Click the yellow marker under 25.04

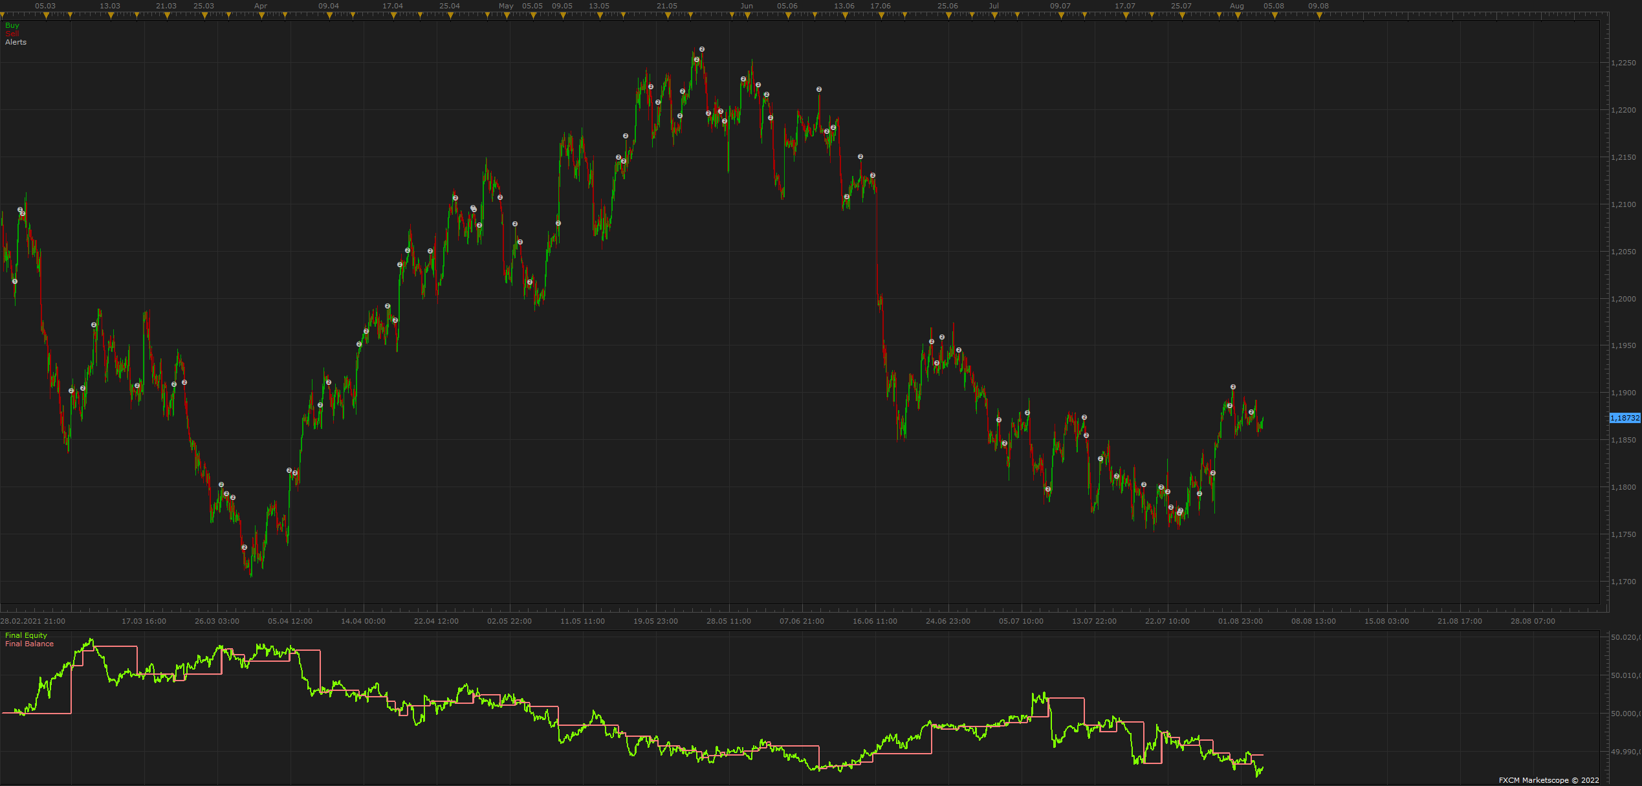tap(450, 16)
